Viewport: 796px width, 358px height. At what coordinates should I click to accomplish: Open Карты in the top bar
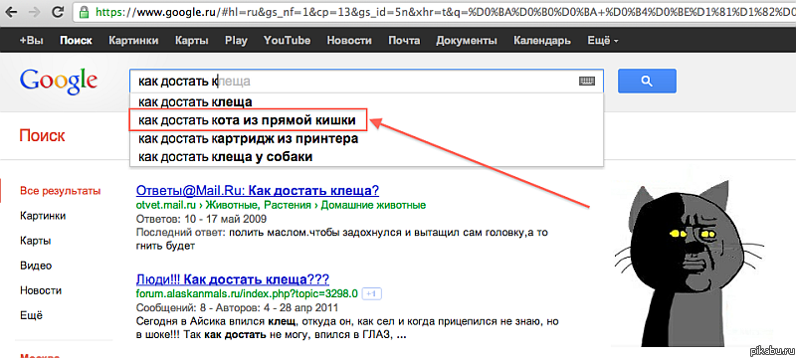point(192,41)
